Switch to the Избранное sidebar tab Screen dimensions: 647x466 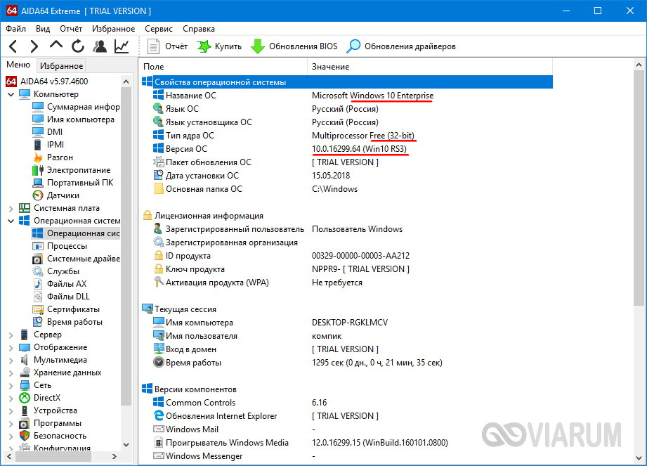pyautogui.click(x=62, y=65)
